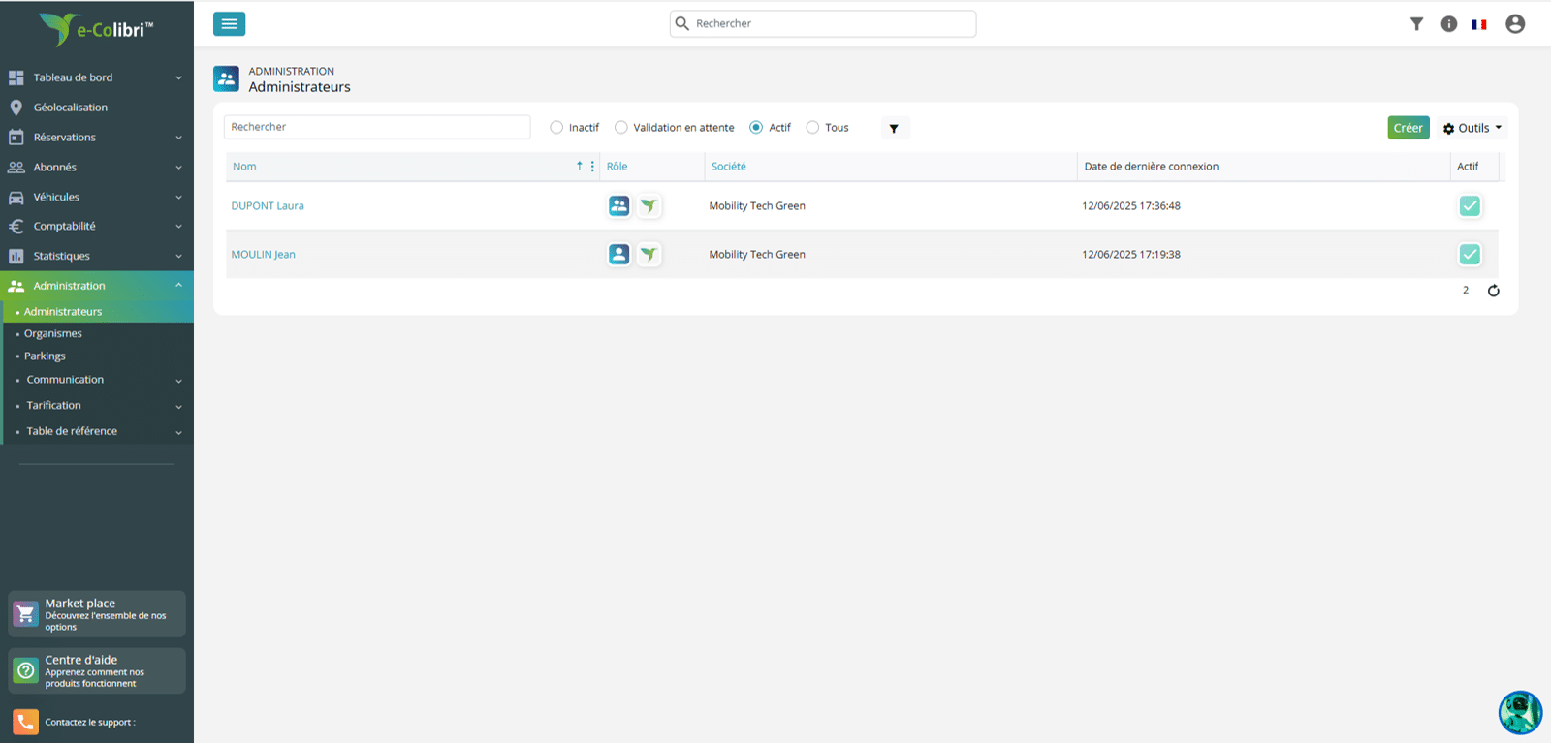Click the list filter funnel button

[x=894, y=128]
